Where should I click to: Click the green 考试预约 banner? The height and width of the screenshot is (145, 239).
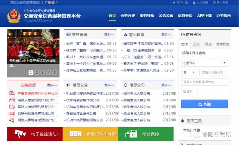click(146, 134)
